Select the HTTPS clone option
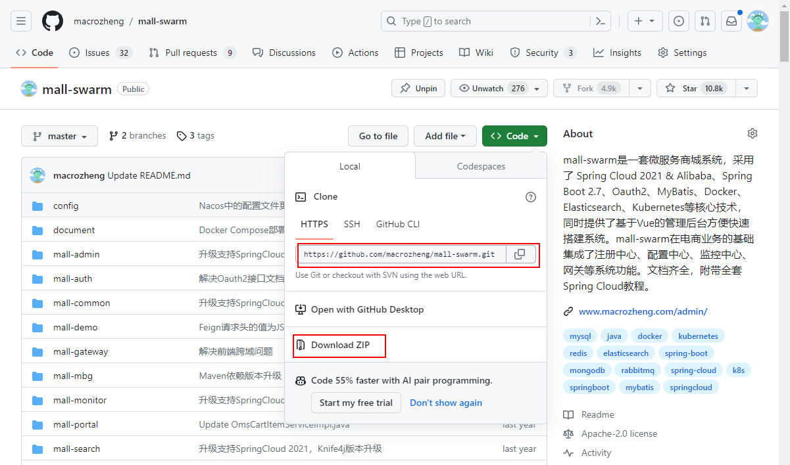 pos(314,224)
